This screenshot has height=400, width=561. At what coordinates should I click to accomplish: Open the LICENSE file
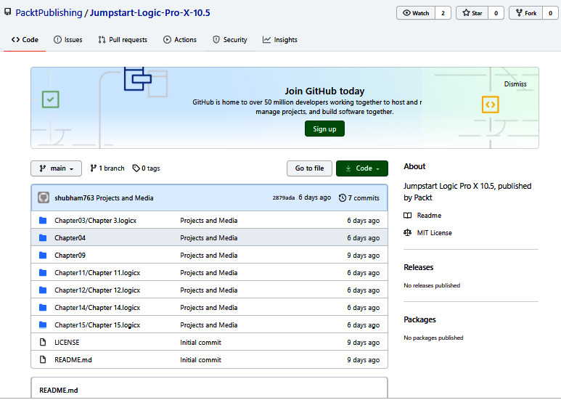point(67,343)
